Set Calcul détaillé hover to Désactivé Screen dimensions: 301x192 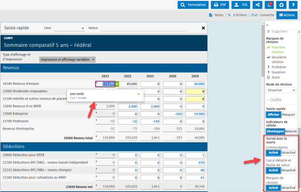coord(288,170)
